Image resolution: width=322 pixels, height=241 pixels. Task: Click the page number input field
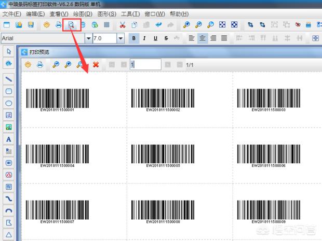point(145,65)
